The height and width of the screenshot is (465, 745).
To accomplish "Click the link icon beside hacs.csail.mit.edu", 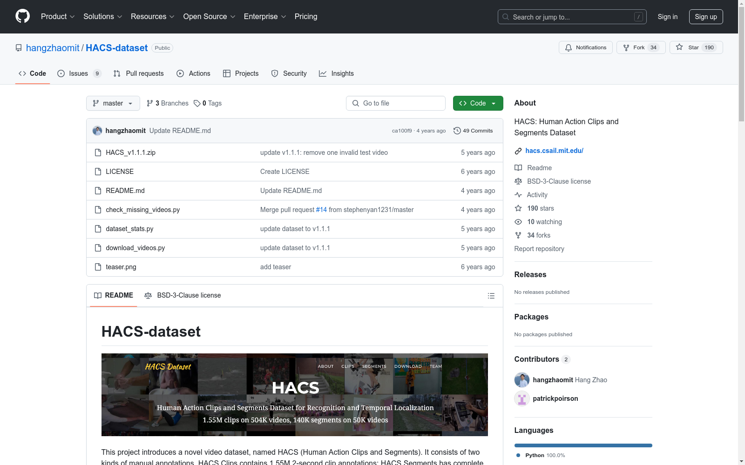I will click(518, 151).
